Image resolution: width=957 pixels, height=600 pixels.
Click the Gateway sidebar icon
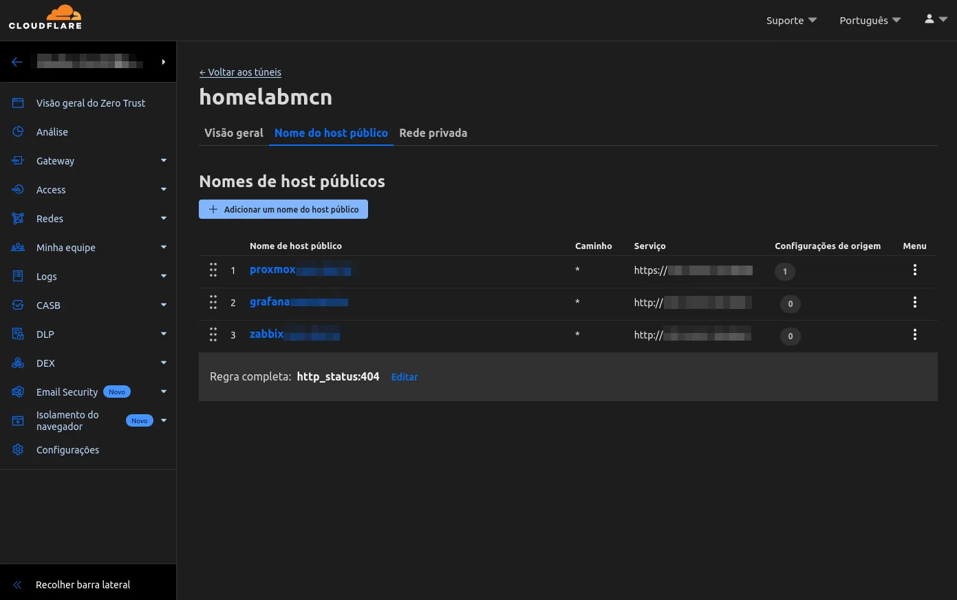click(x=18, y=161)
